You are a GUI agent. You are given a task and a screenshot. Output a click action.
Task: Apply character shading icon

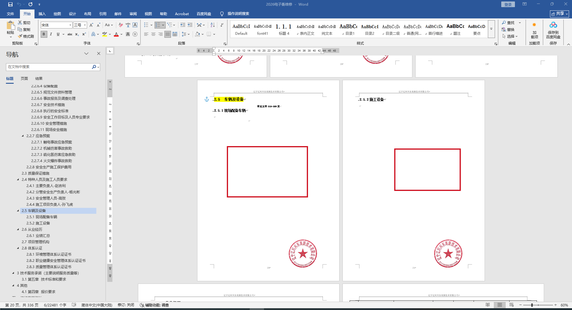(128, 34)
